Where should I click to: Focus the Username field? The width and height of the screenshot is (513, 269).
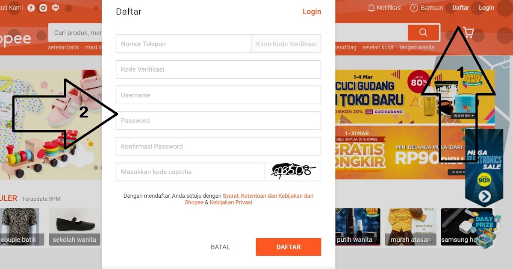click(218, 95)
